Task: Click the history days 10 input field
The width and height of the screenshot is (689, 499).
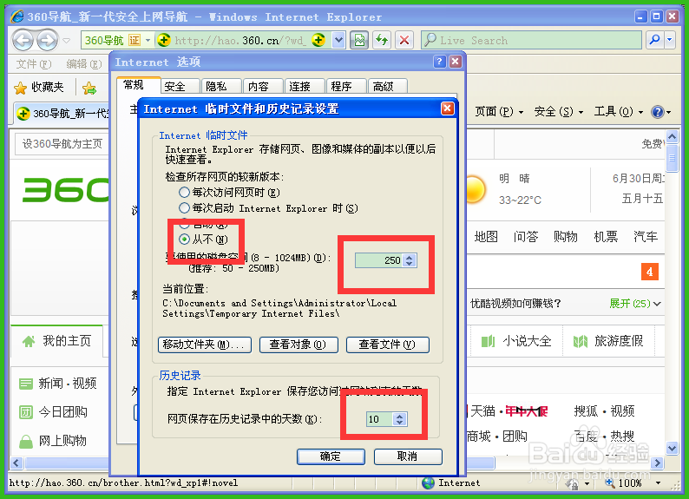Action: 380,419
